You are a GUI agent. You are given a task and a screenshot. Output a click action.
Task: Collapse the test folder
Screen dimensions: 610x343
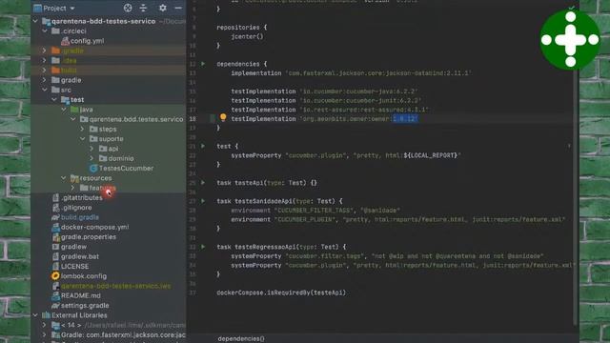point(54,99)
